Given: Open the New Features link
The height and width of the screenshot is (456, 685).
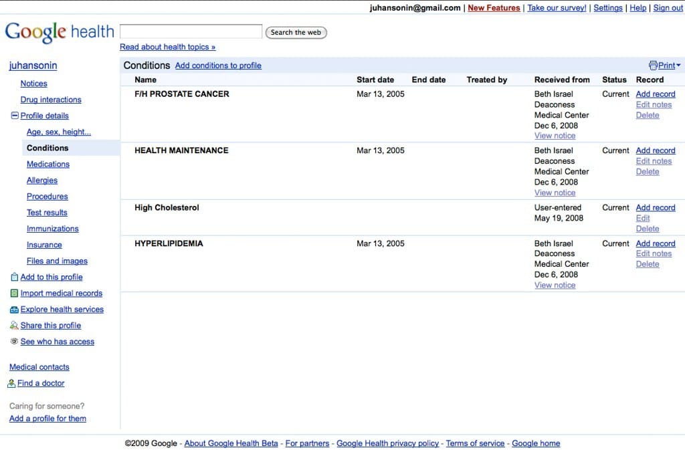Looking at the screenshot, I should click(x=494, y=8).
